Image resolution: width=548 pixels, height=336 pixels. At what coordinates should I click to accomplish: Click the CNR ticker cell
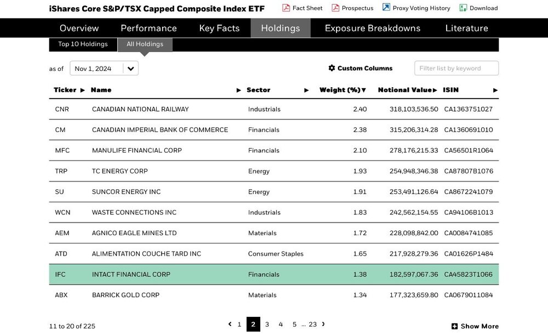click(x=62, y=109)
